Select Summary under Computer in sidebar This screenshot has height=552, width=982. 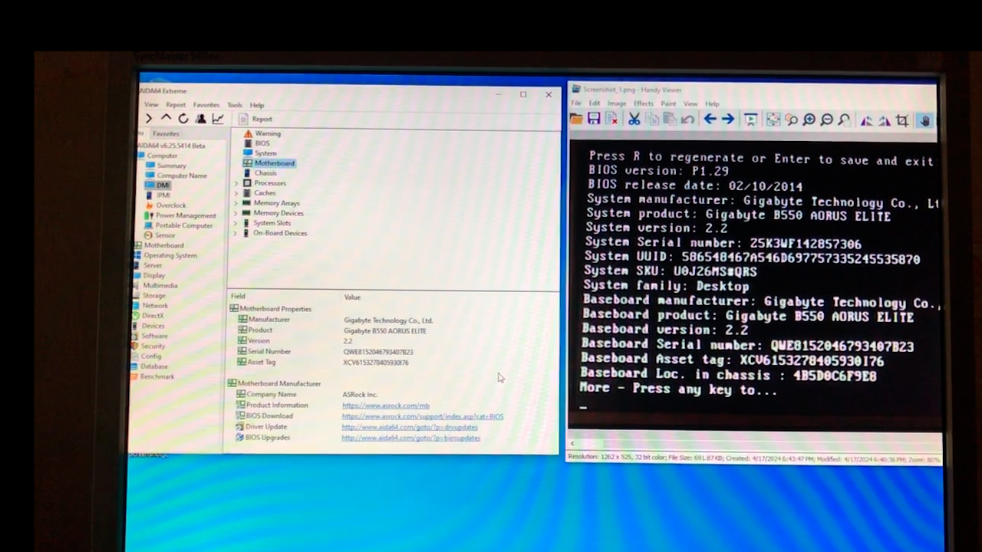[x=165, y=166]
